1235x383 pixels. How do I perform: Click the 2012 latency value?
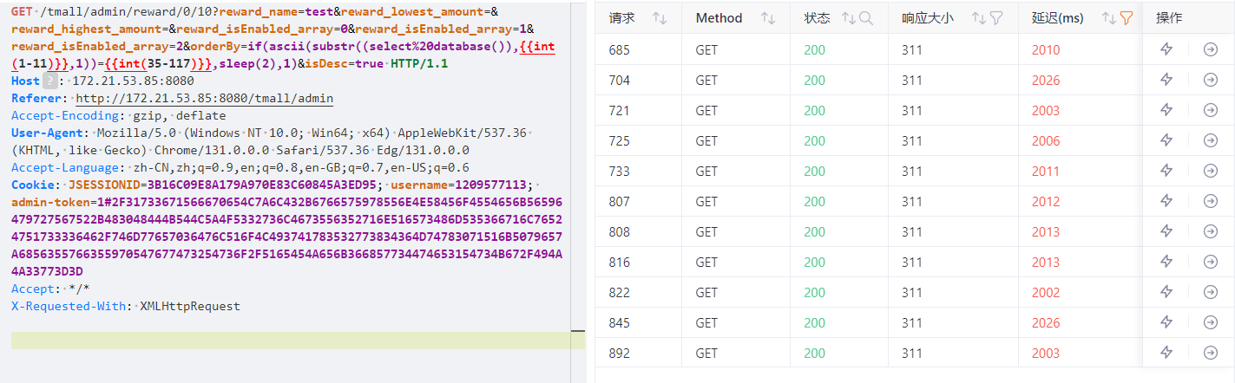pyautogui.click(x=1046, y=202)
